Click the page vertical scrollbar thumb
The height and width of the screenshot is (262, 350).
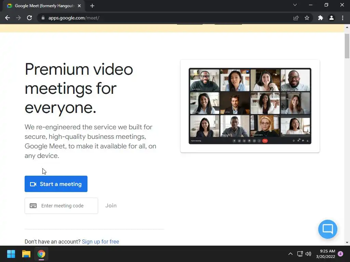pos(347,46)
